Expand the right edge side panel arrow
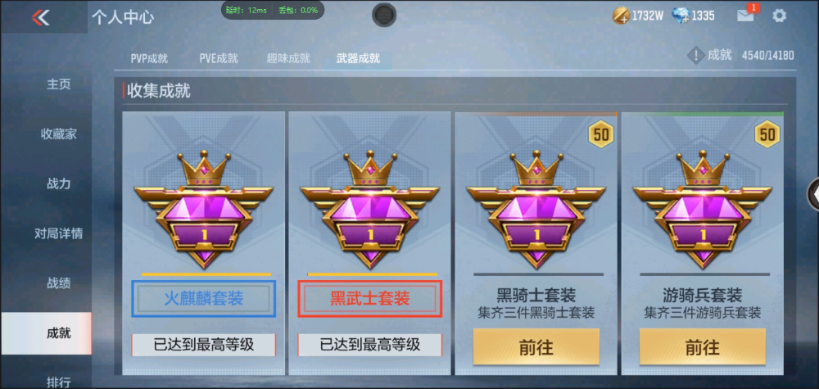 (x=814, y=194)
